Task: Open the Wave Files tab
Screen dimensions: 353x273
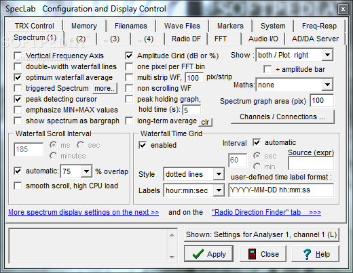Action: [x=182, y=26]
